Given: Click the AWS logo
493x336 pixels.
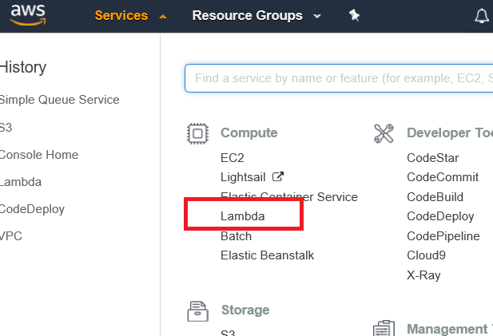Looking at the screenshot, I should coord(23,16).
